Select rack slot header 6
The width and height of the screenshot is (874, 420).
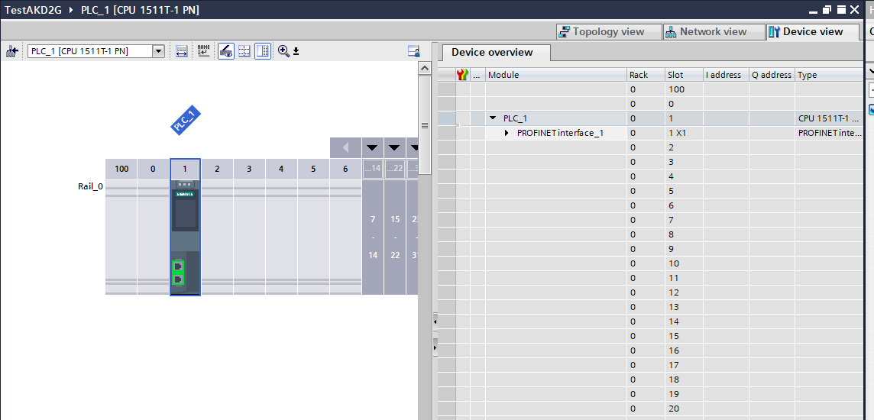(345, 169)
